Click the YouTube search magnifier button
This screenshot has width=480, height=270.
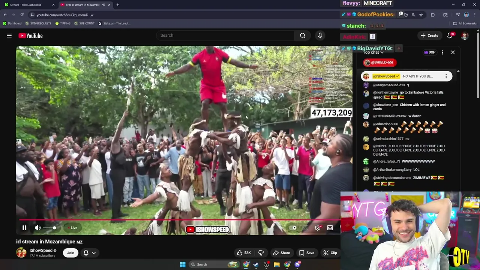[x=303, y=36]
